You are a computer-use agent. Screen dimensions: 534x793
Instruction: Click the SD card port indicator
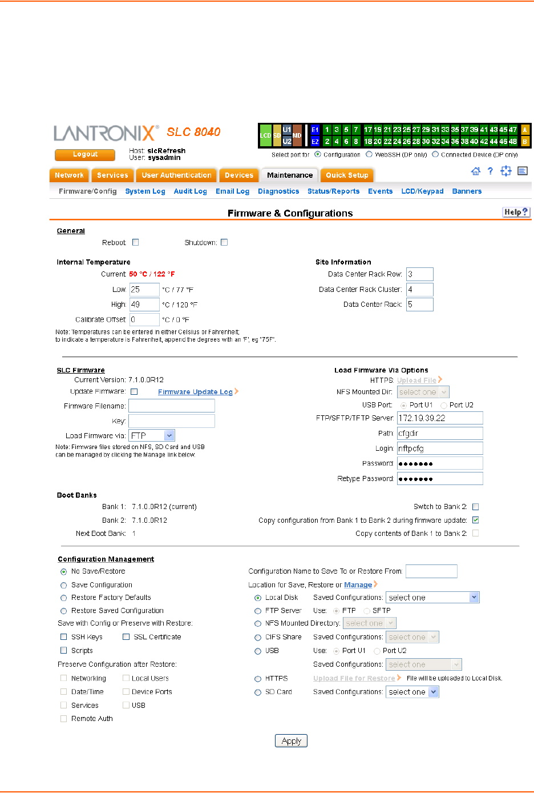coord(277,136)
